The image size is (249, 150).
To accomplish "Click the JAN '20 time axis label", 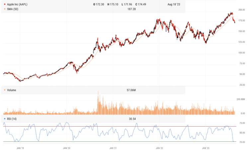I will [x=66, y=148].
